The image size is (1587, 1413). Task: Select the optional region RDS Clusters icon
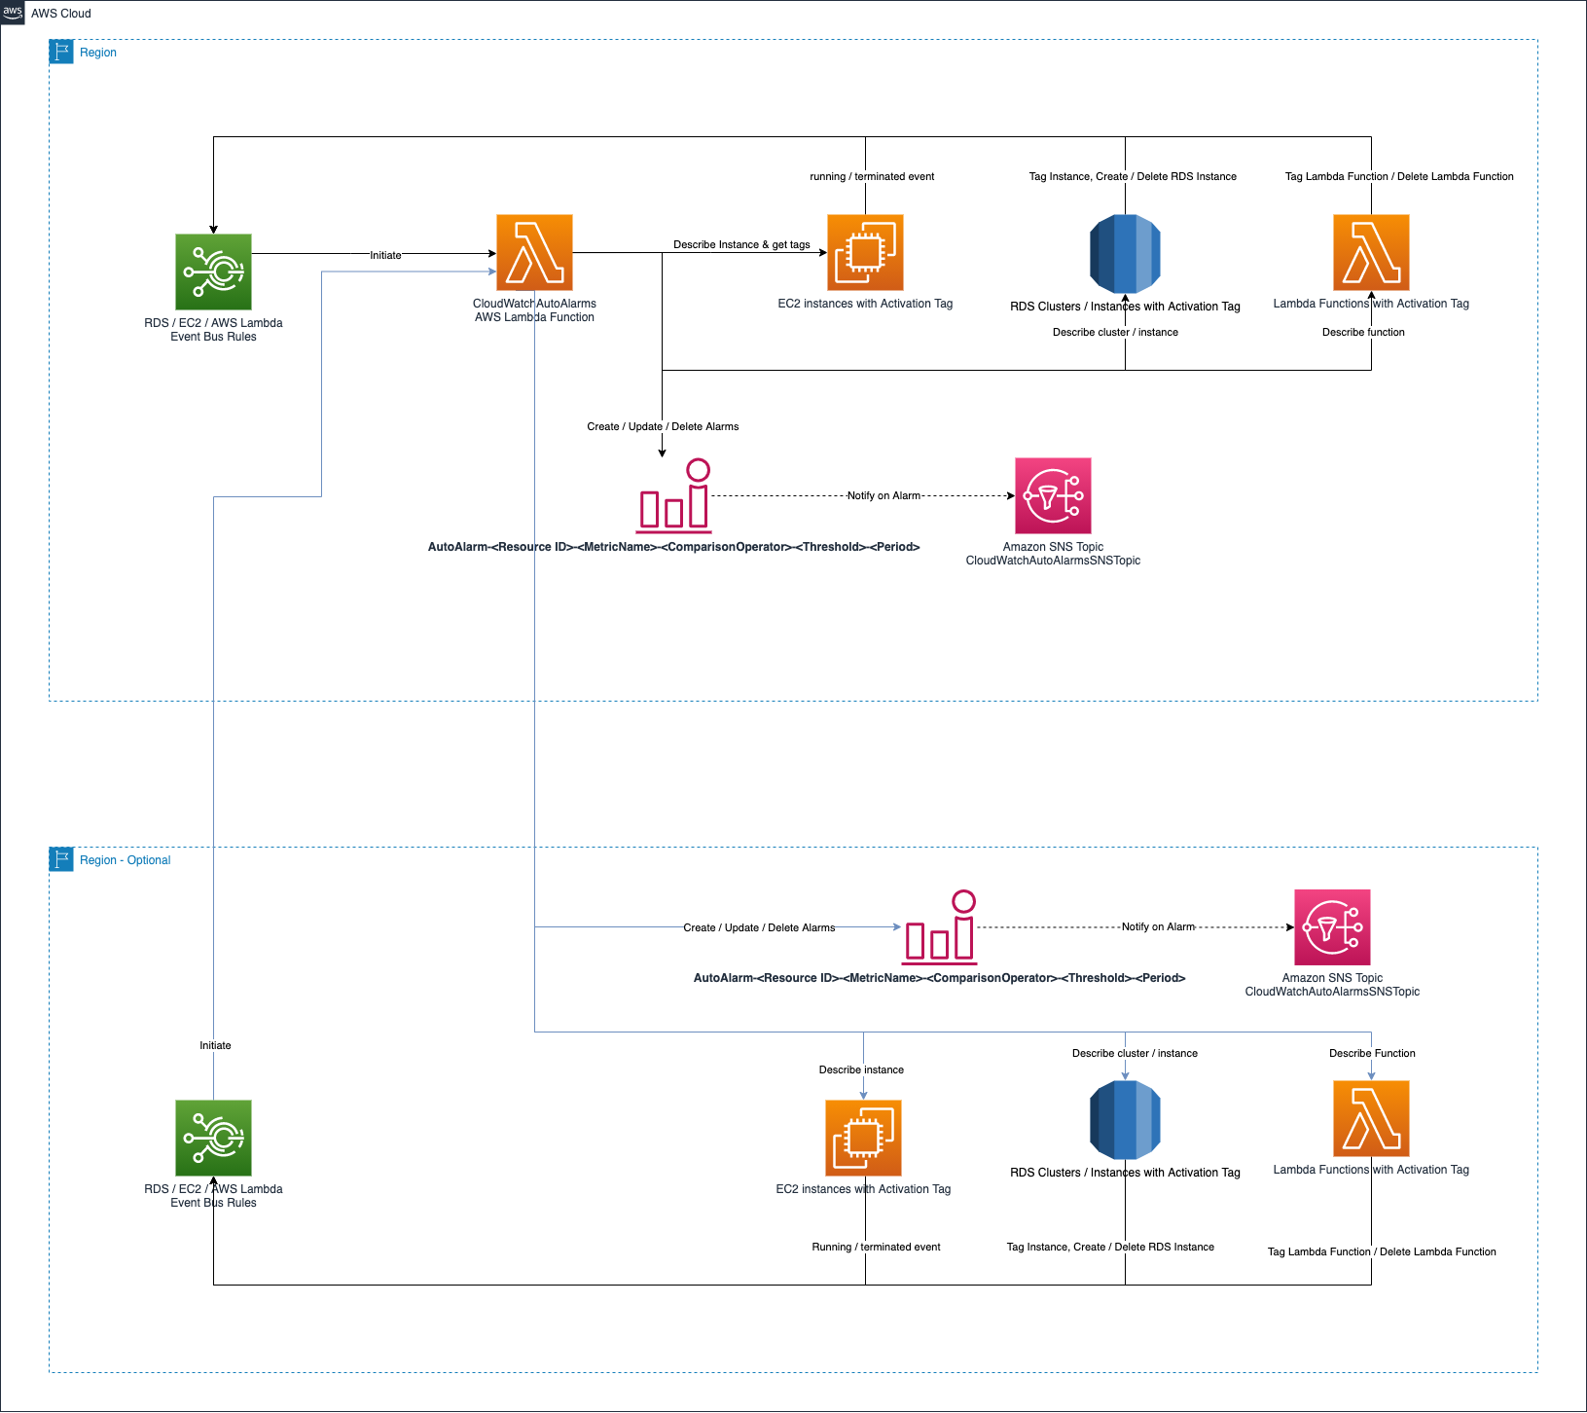tap(1125, 1120)
